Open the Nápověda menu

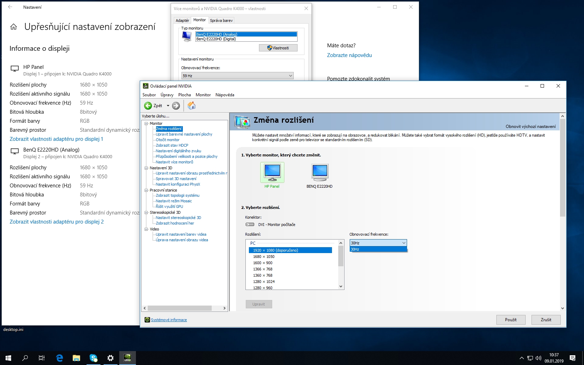point(225,95)
